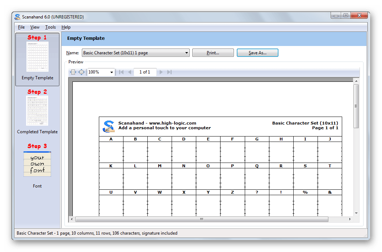Click the Print... button
This screenshot has height=252, width=382.
pyautogui.click(x=213, y=52)
